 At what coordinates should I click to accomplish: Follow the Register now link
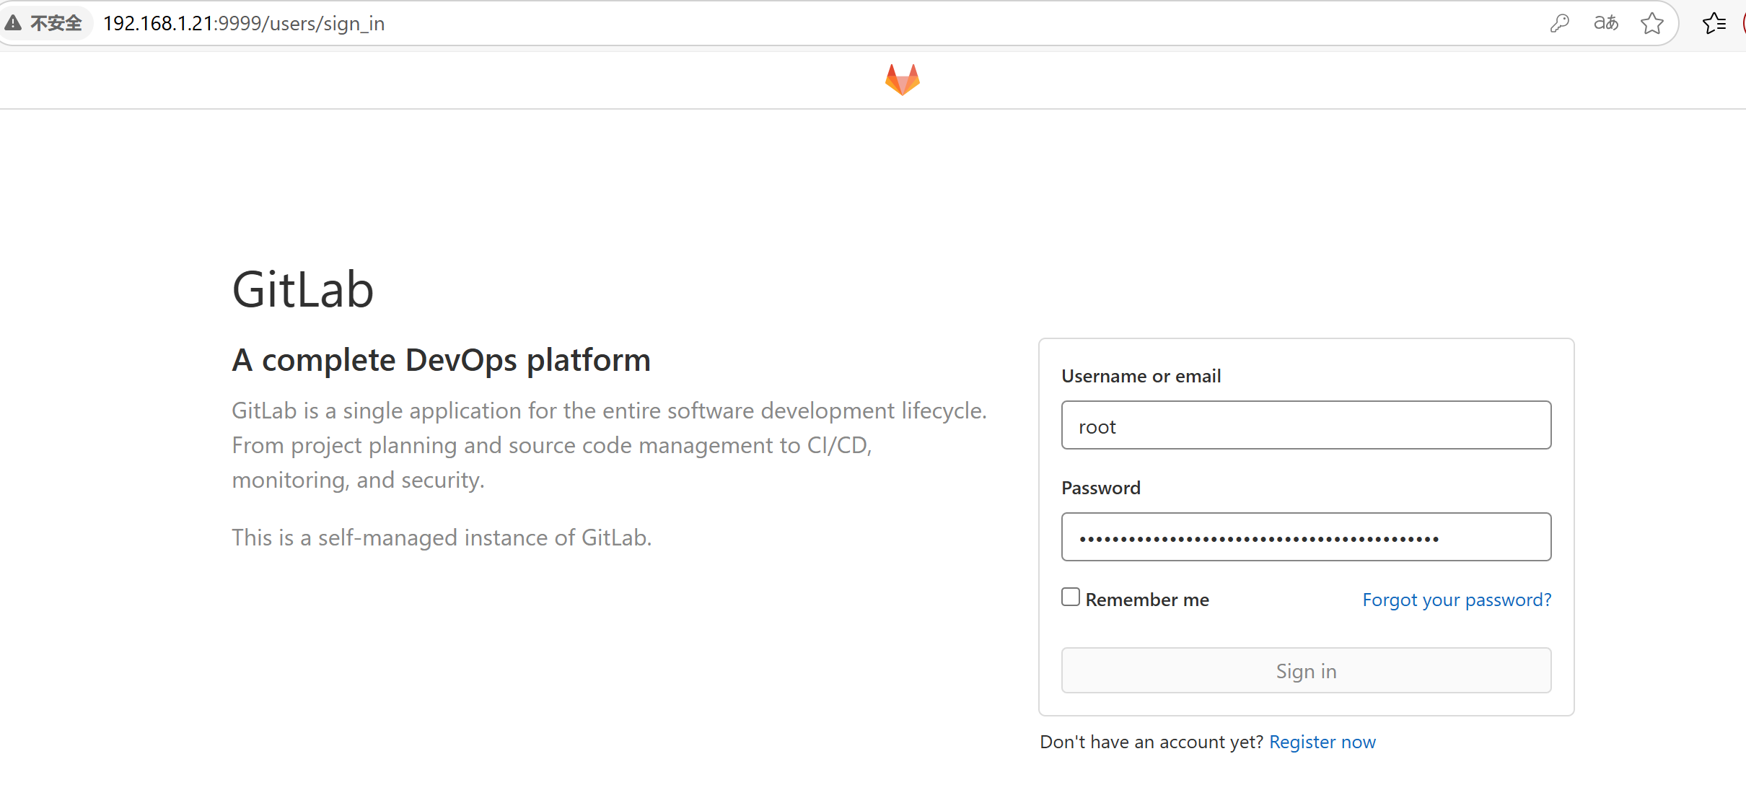pyautogui.click(x=1322, y=742)
